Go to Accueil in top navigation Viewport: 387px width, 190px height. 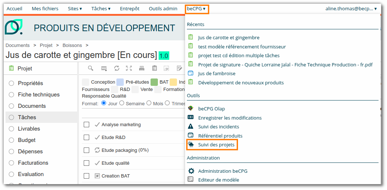click(14, 9)
